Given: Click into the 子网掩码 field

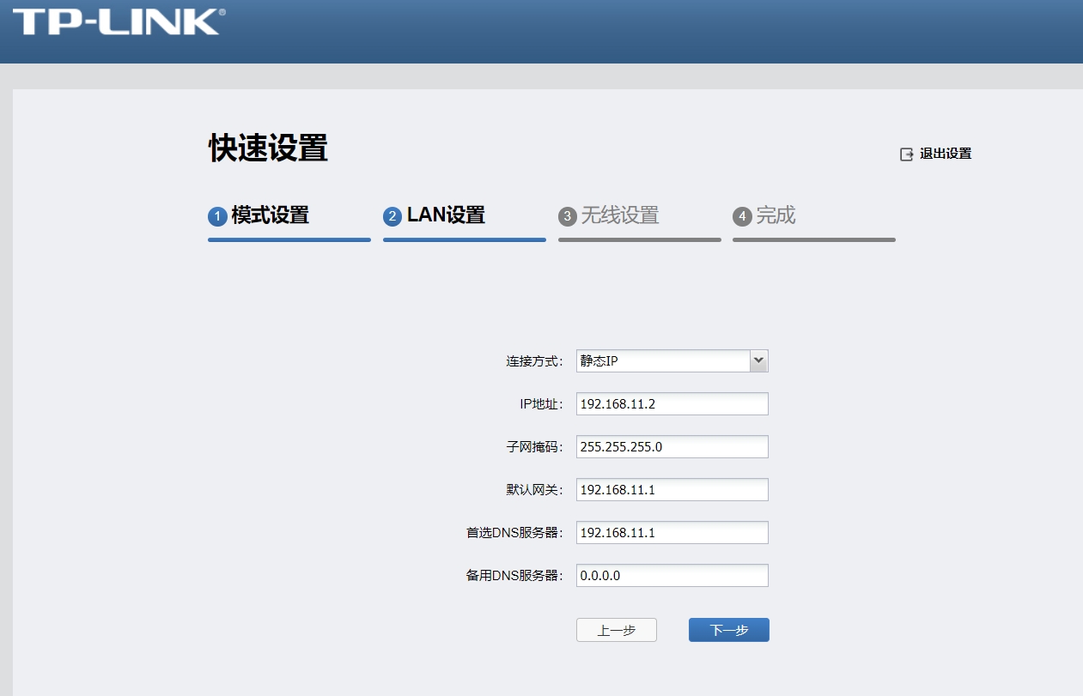Looking at the screenshot, I should point(672,447).
